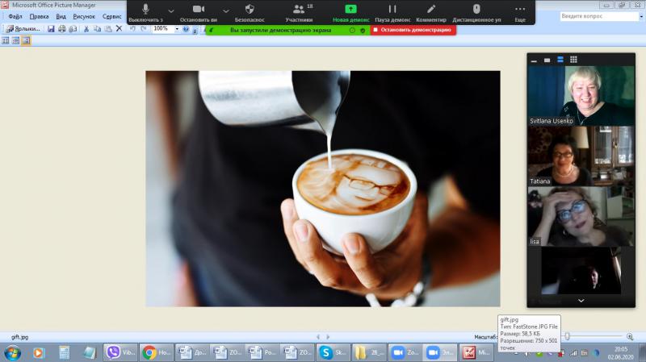Viewport: 646px width, 362px height.
Task: Open the Правка menu
Action: tap(39, 16)
